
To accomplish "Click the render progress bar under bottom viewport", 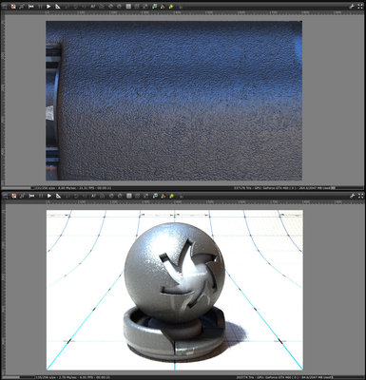I will (18, 377).
